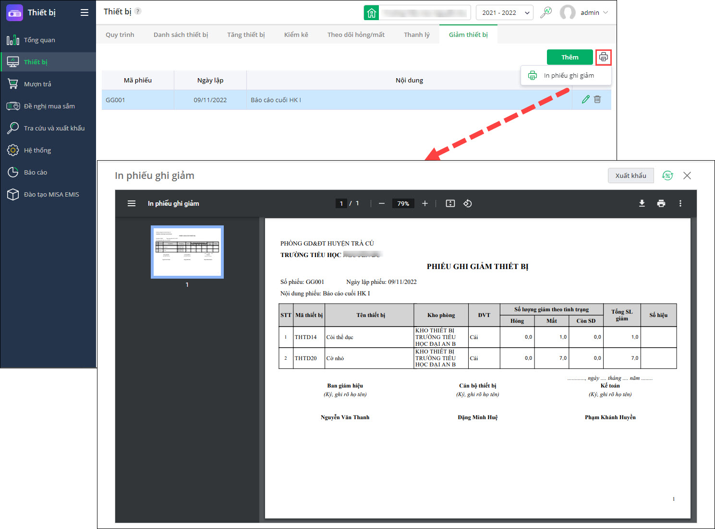Click the PDF page number field
The width and height of the screenshot is (715, 529).
coord(341,203)
